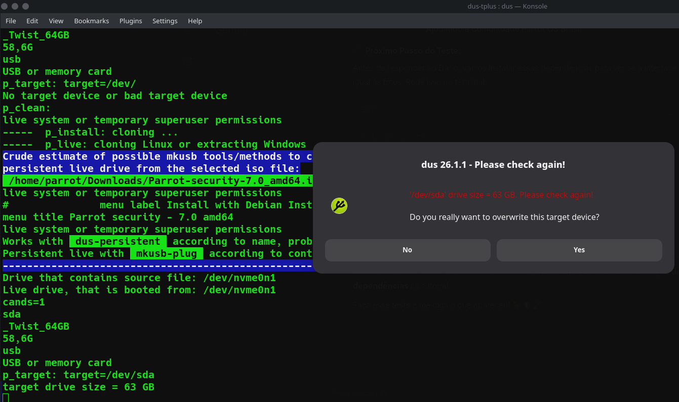Click the green-highlighted Parrot-security iso path
Screen dimensions: 679x402
point(158,181)
